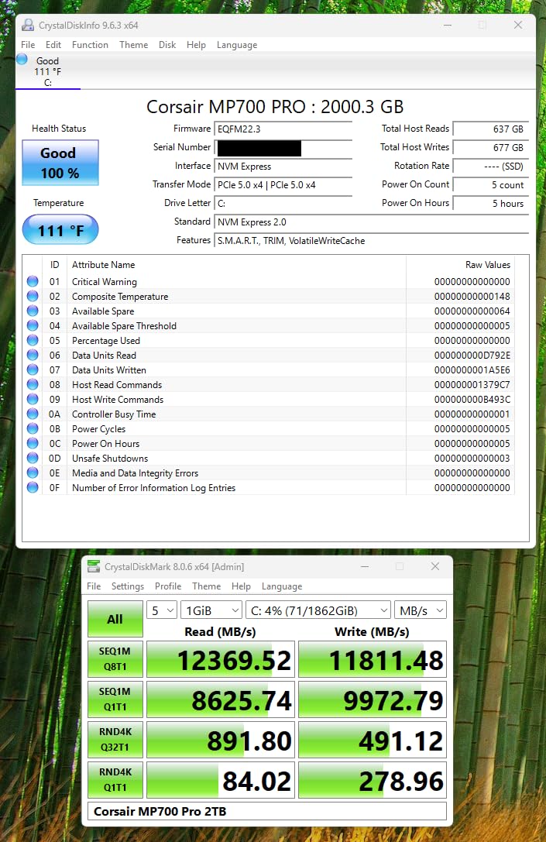
Task: Open the test size dropdown showing 1GiB
Action: click(211, 610)
